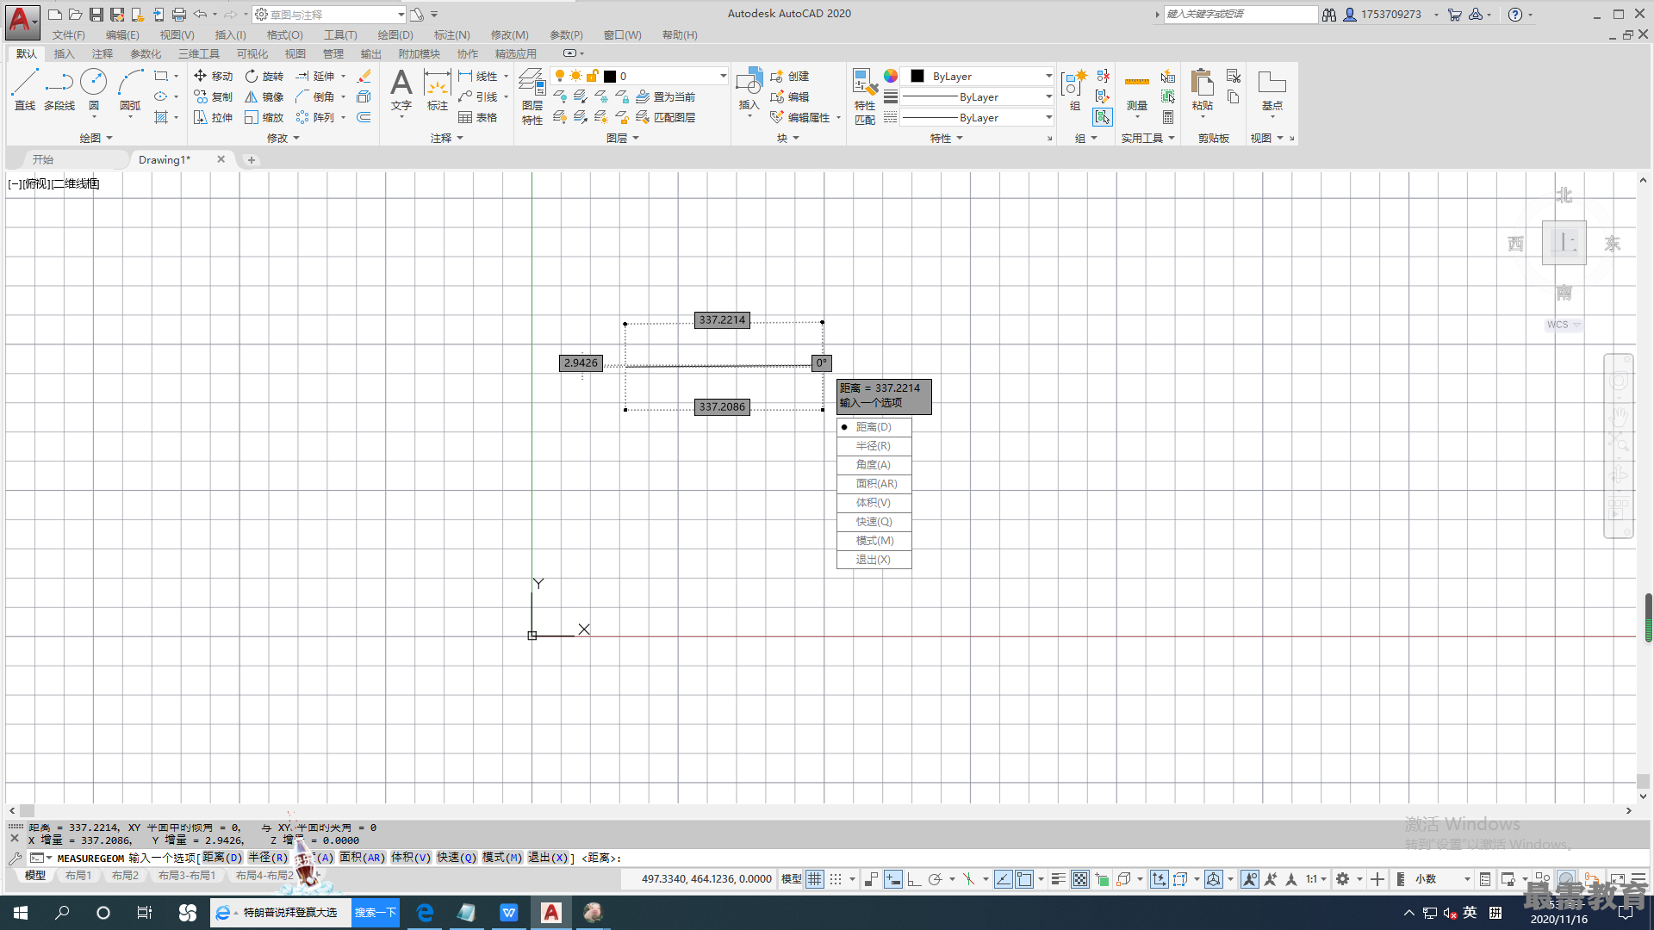Click the Offset tool icon
Screen dimensions: 1654x930
pyautogui.click(x=364, y=117)
